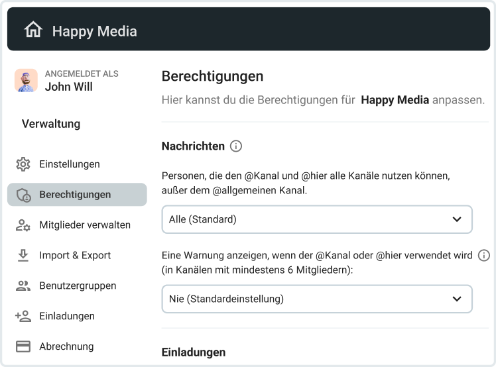Image resolution: width=496 pixels, height=367 pixels.
Task: Click the Mitglieder verwalten person-gear icon
Action: [23, 225]
